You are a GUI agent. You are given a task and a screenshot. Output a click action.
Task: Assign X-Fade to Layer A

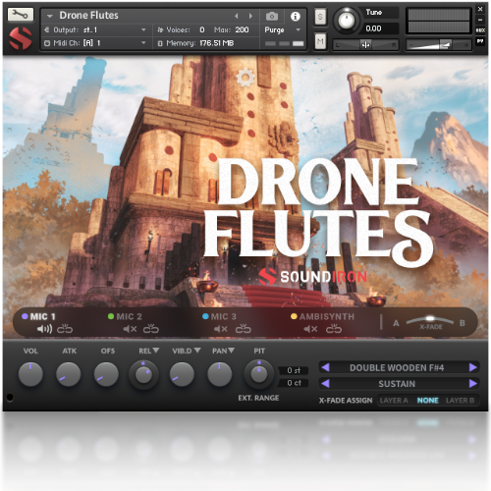pos(394,401)
